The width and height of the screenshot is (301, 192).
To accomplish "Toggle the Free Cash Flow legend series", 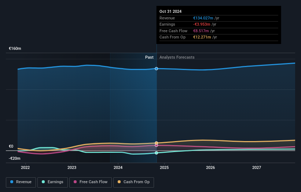I will click(91, 182).
